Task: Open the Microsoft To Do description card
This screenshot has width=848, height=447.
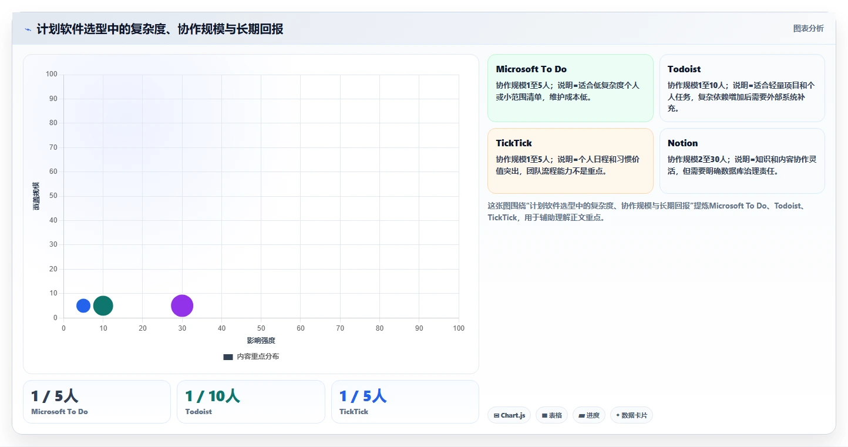Action: click(570, 88)
